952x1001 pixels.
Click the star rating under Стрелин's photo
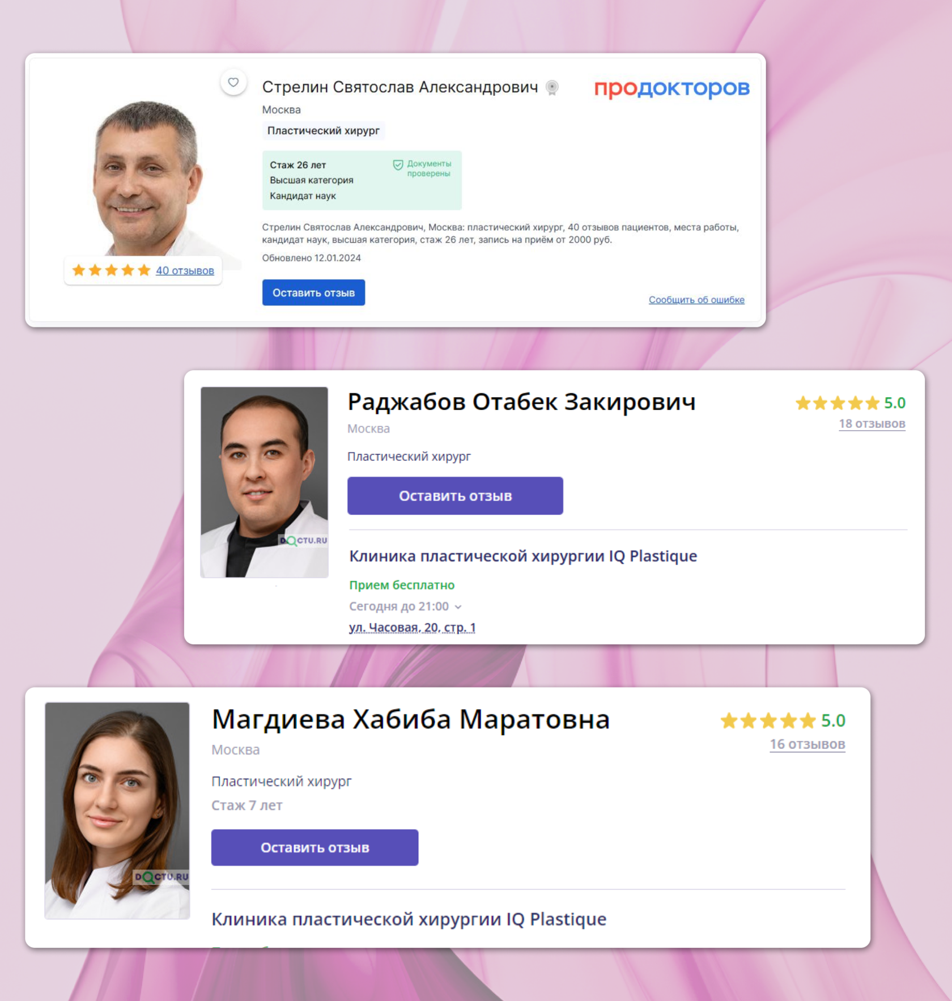(x=112, y=270)
